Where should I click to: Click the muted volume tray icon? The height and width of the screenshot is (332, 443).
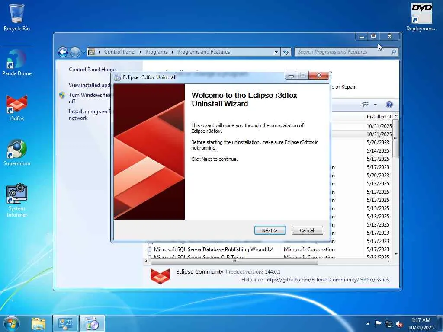[399, 324]
